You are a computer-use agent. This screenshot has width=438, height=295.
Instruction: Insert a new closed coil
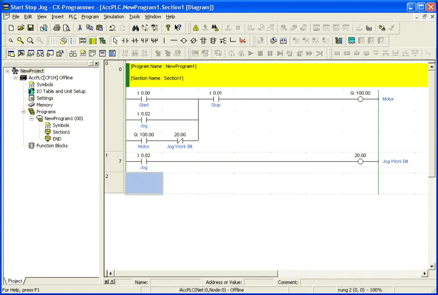pyautogui.click(x=193, y=41)
